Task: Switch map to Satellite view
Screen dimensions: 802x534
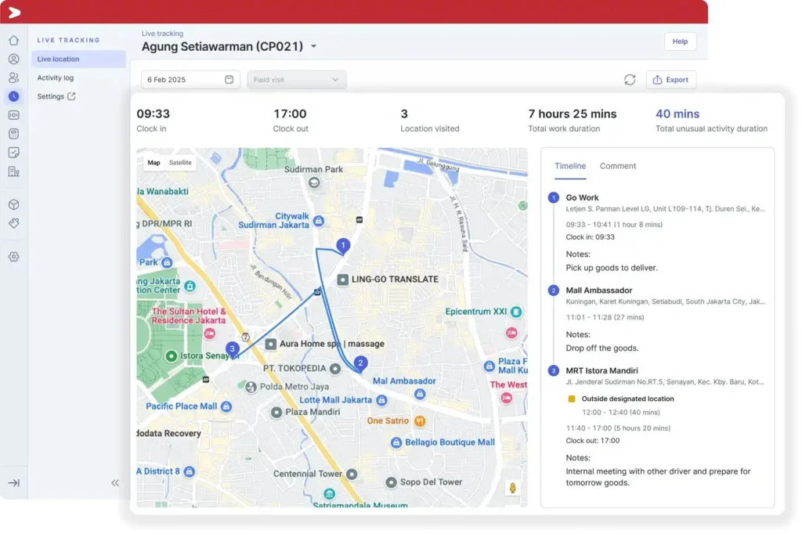Action: [180, 163]
